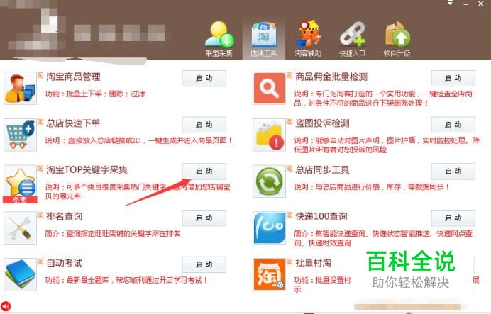Click the 总店快速下单 shopping cart icon
This screenshot has width=491, height=314.
[x=20, y=135]
